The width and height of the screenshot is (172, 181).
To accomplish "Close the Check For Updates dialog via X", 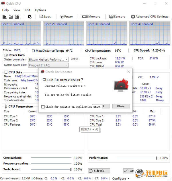I will tap(129, 72).
